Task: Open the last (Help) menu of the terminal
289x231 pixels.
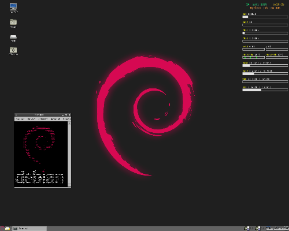Action: pos(66,119)
